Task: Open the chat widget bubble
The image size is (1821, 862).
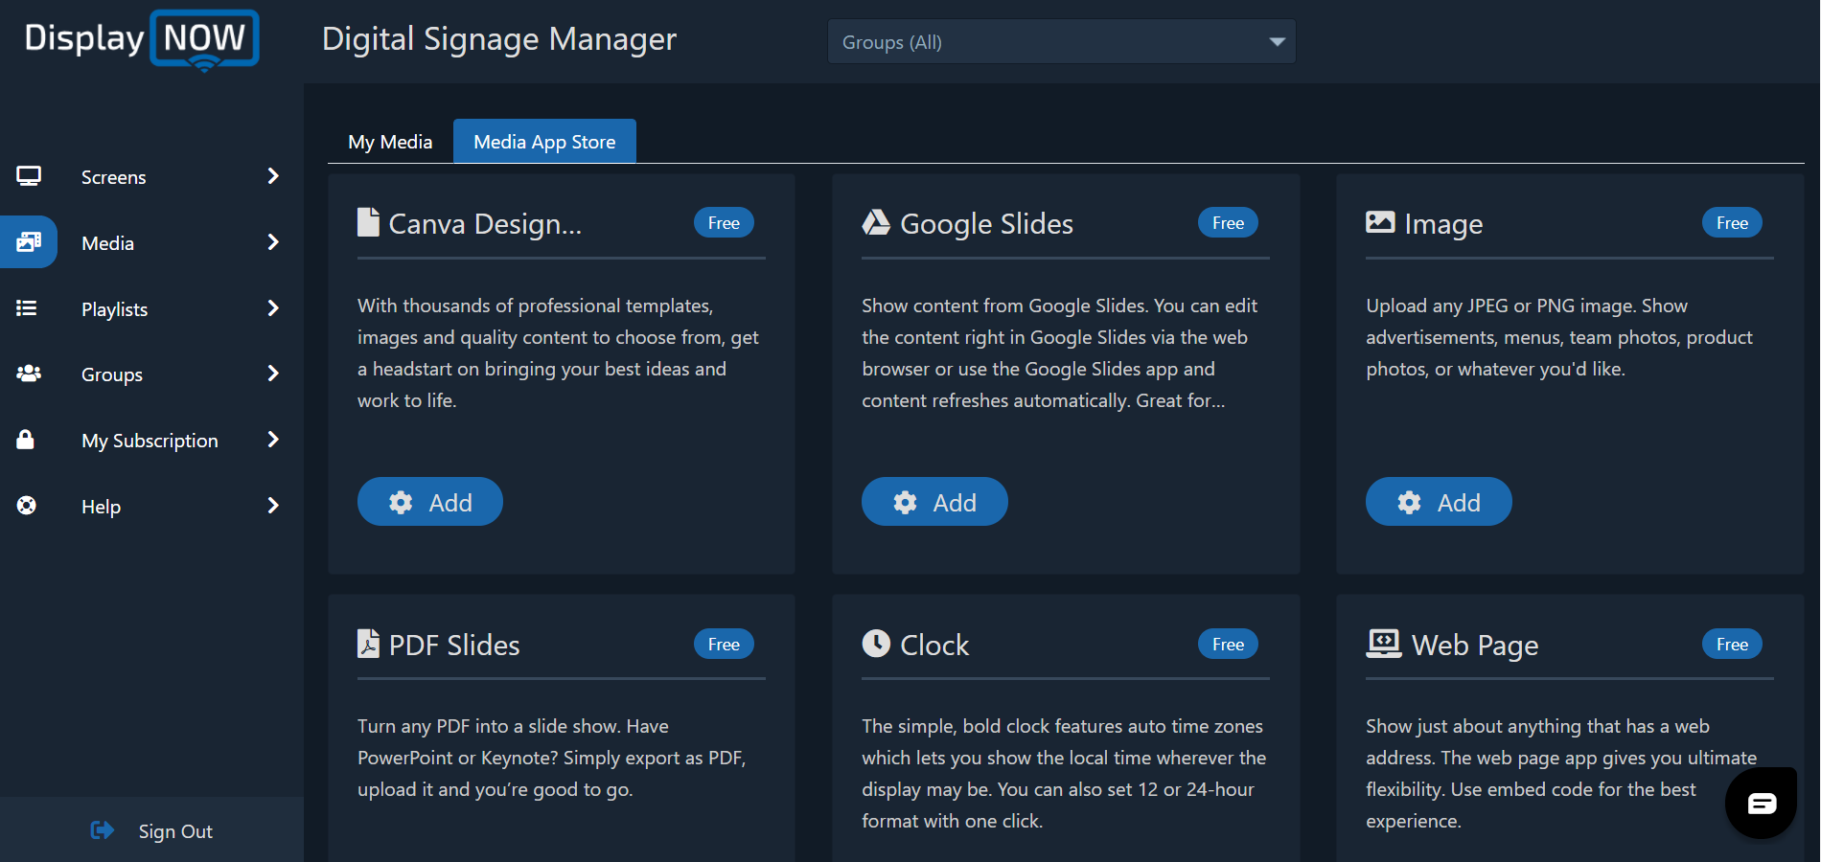Action: pyautogui.click(x=1761, y=803)
